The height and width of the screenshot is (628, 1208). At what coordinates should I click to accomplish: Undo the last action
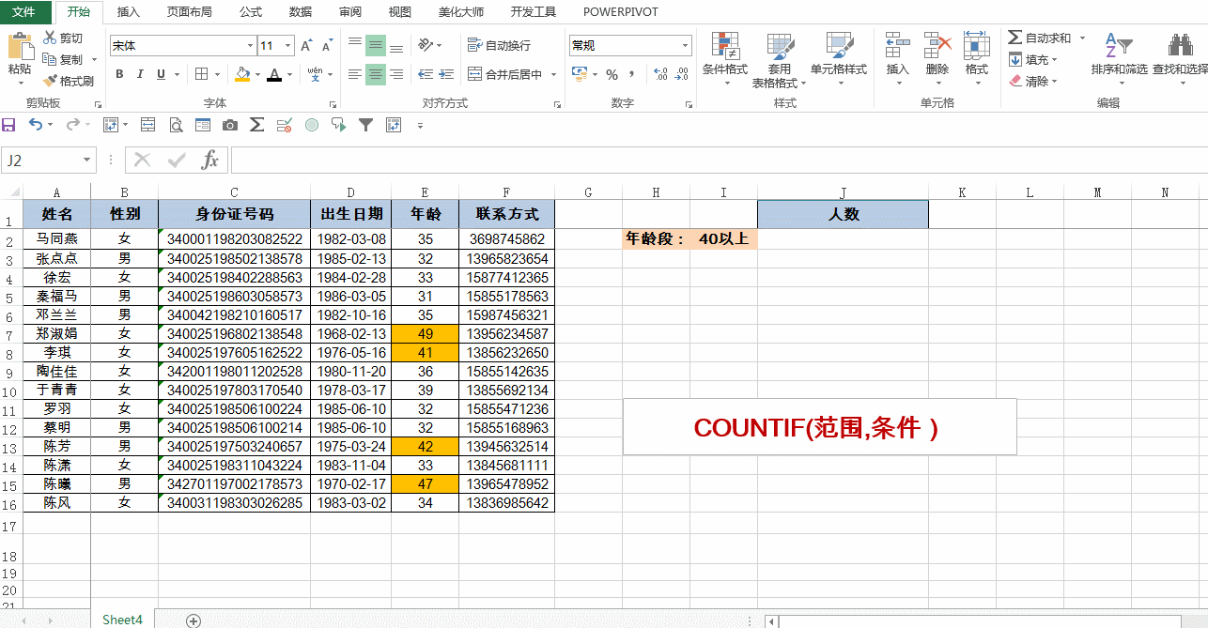(x=36, y=124)
